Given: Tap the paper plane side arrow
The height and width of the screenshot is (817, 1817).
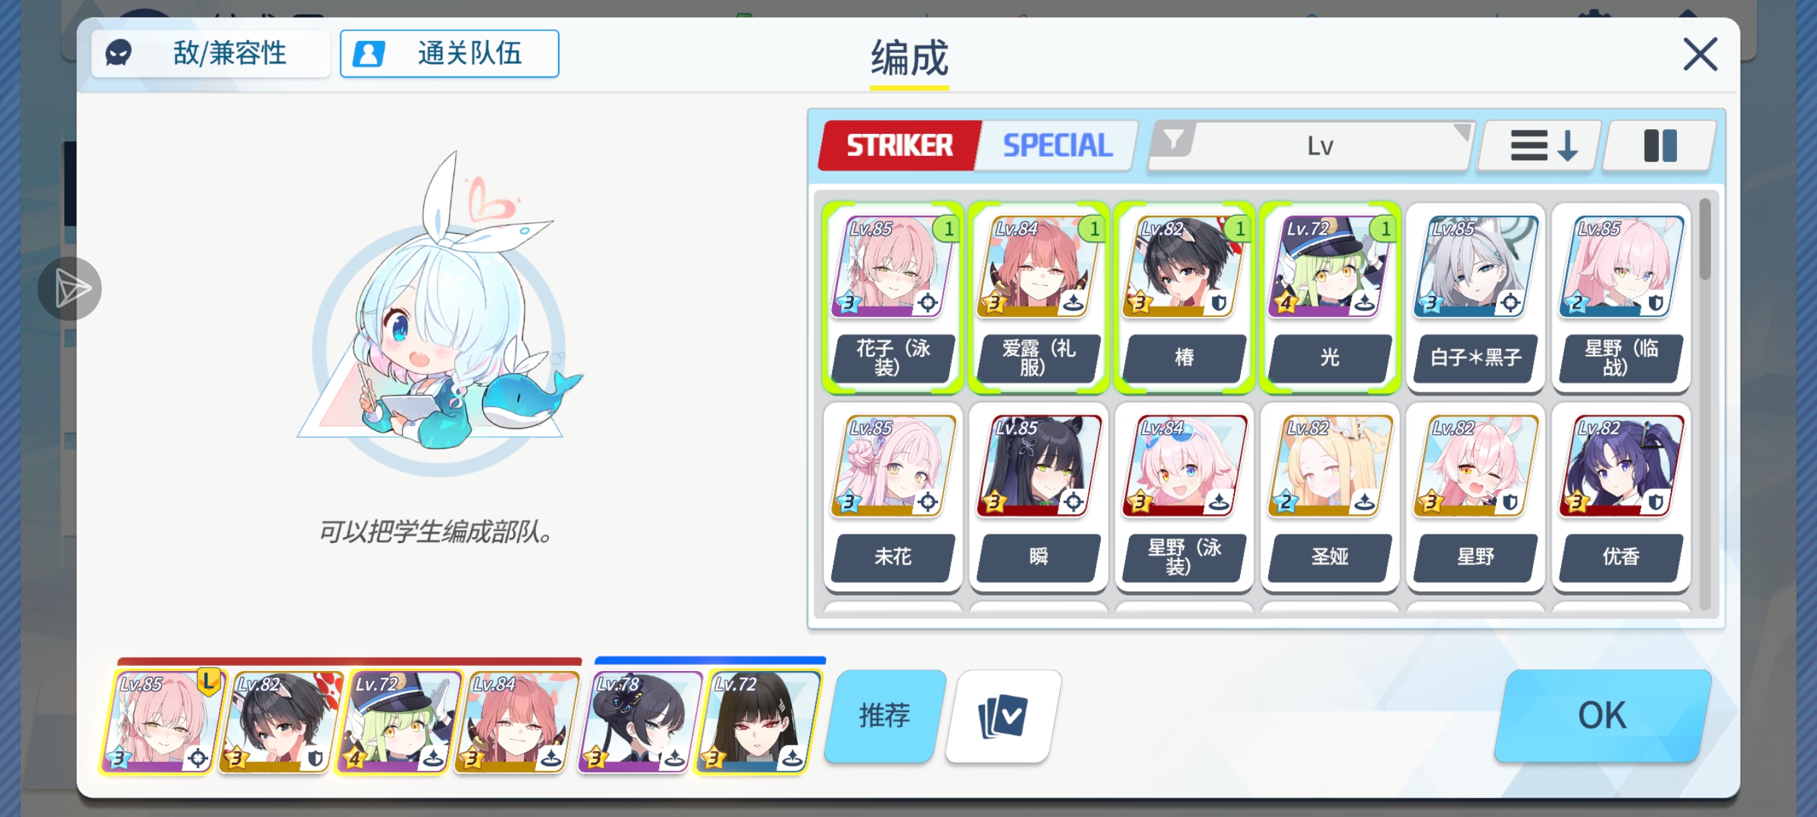Looking at the screenshot, I should [70, 289].
